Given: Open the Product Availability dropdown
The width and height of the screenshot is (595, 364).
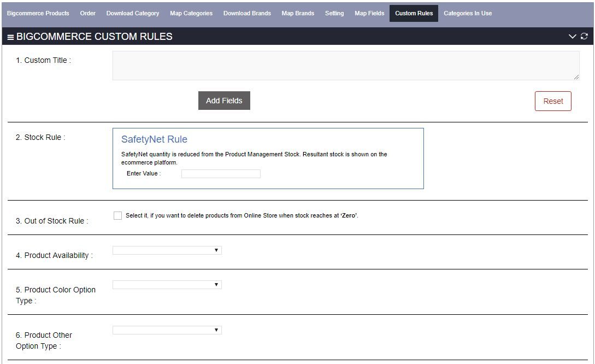Looking at the screenshot, I should click(x=167, y=250).
